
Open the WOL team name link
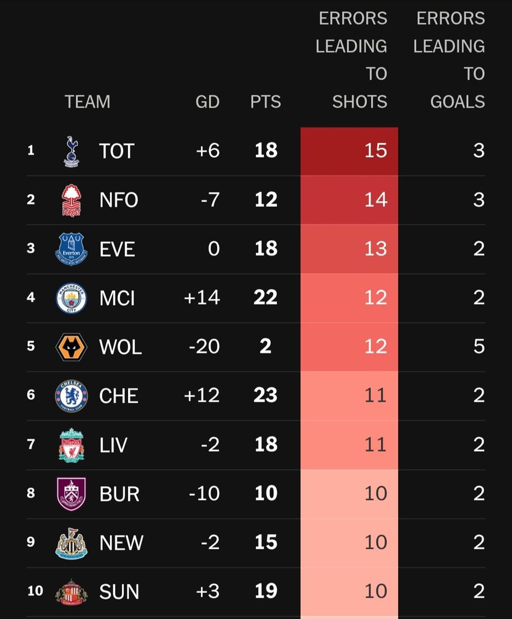(120, 347)
